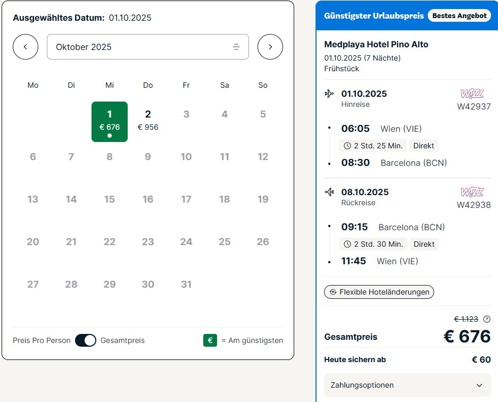Click the Medplaya Hotel Pino Alto title
The height and width of the screenshot is (402, 498).
[x=376, y=45]
